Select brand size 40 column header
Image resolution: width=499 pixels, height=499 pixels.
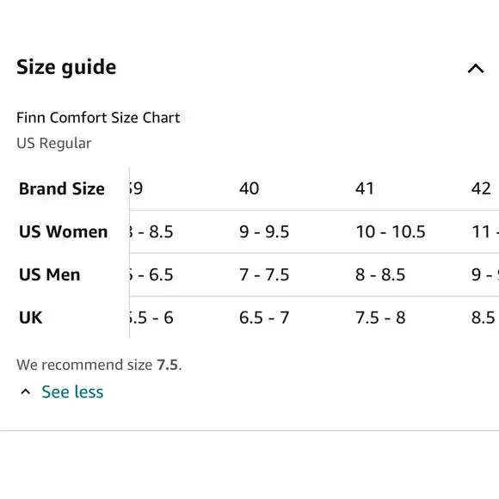pos(249,188)
